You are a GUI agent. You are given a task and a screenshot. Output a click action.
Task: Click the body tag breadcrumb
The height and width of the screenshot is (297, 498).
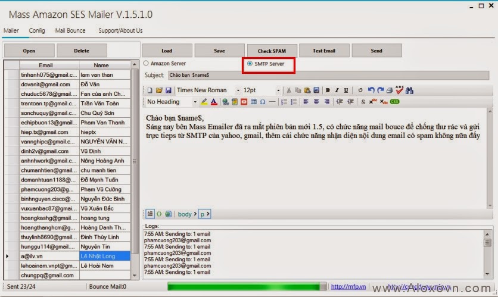click(x=185, y=214)
